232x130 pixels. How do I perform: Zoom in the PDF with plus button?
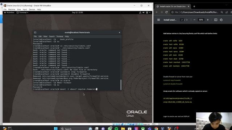coord(208,20)
